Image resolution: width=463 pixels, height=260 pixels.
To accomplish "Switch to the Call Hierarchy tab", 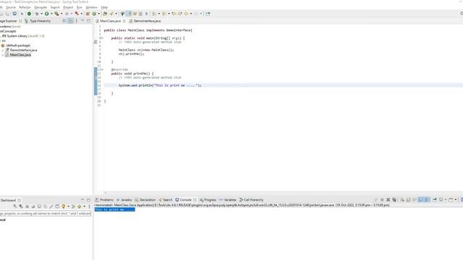I will coord(251,200).
